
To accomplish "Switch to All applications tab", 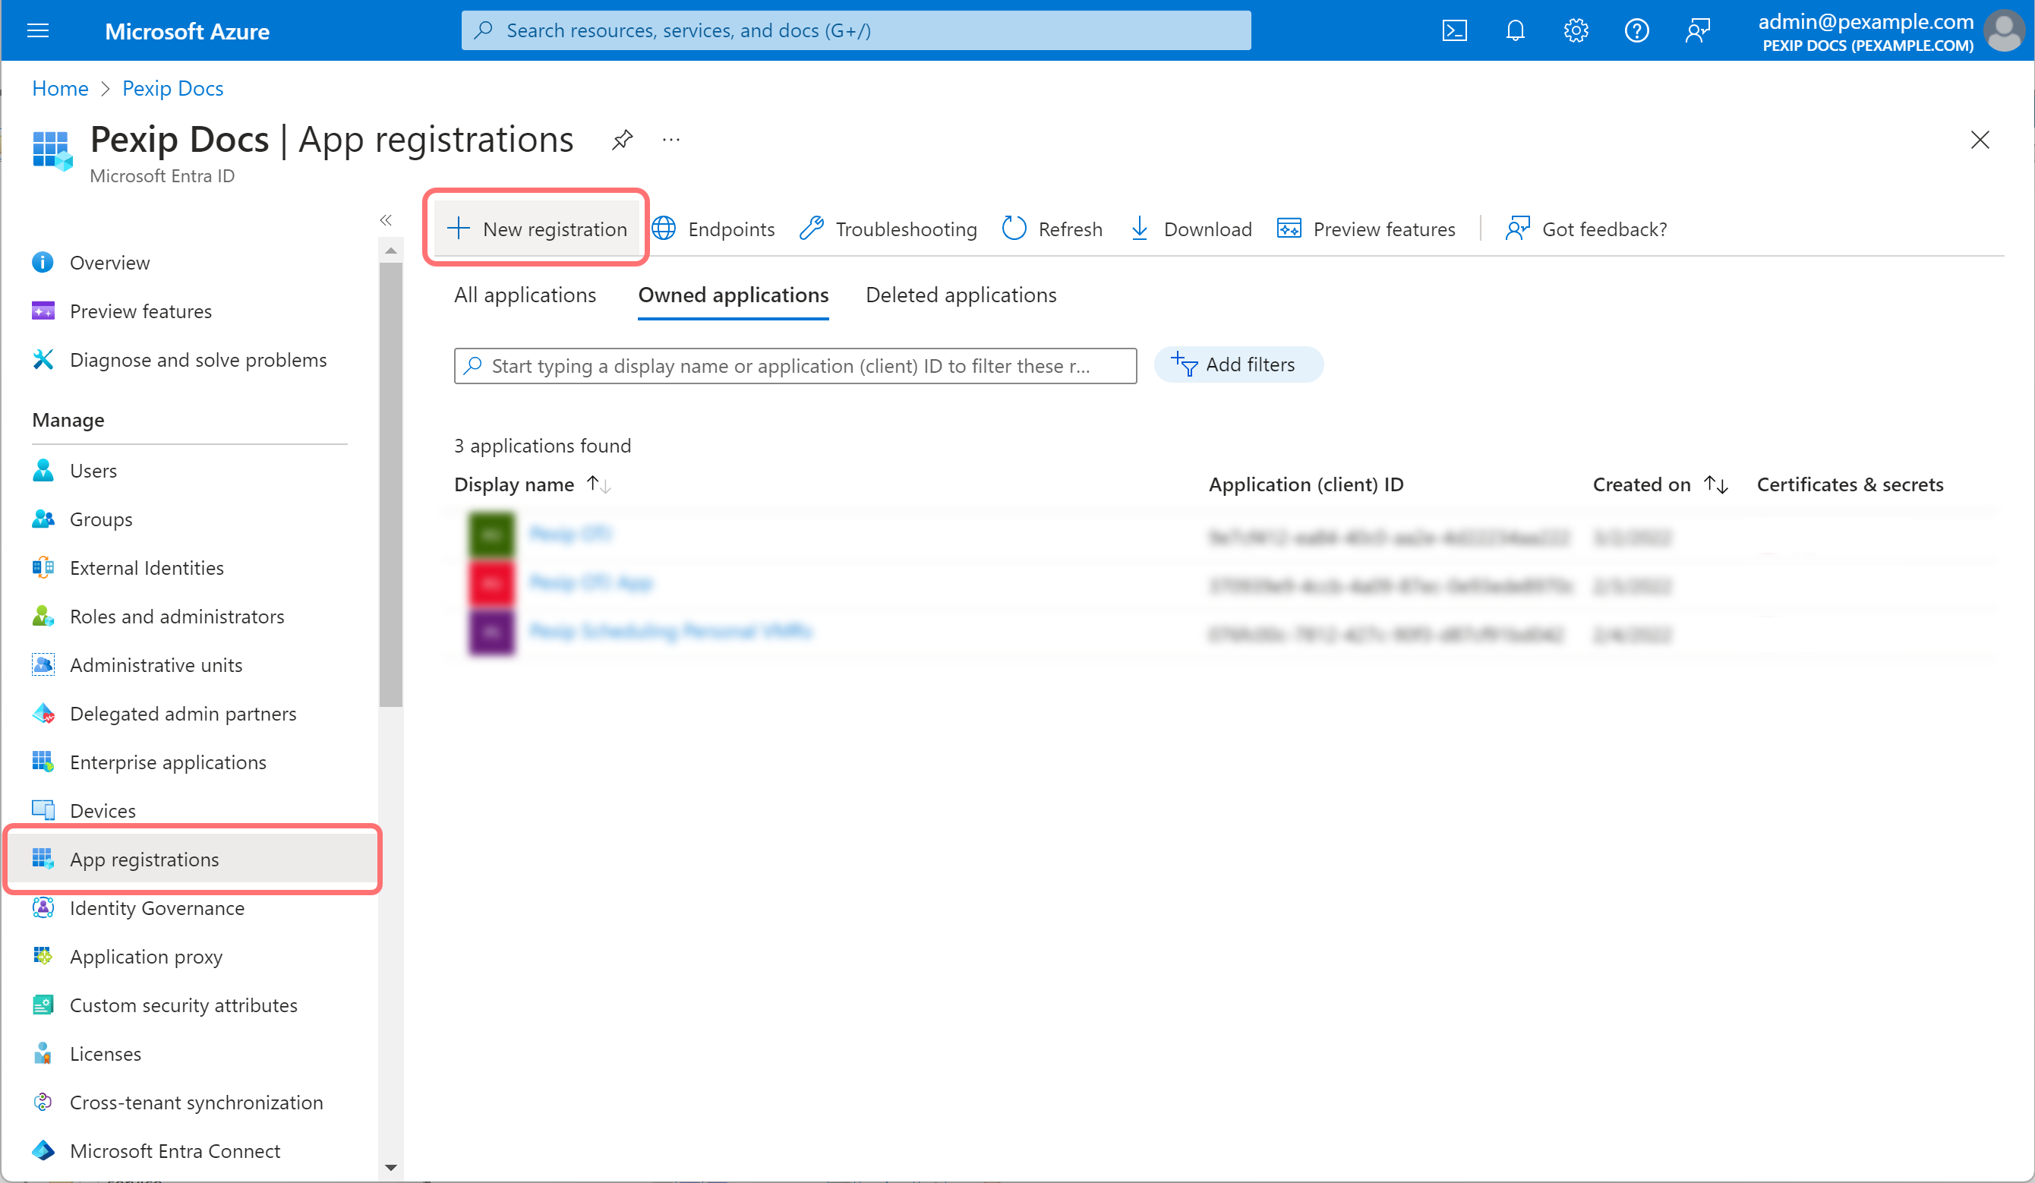I will click(525, 295).
